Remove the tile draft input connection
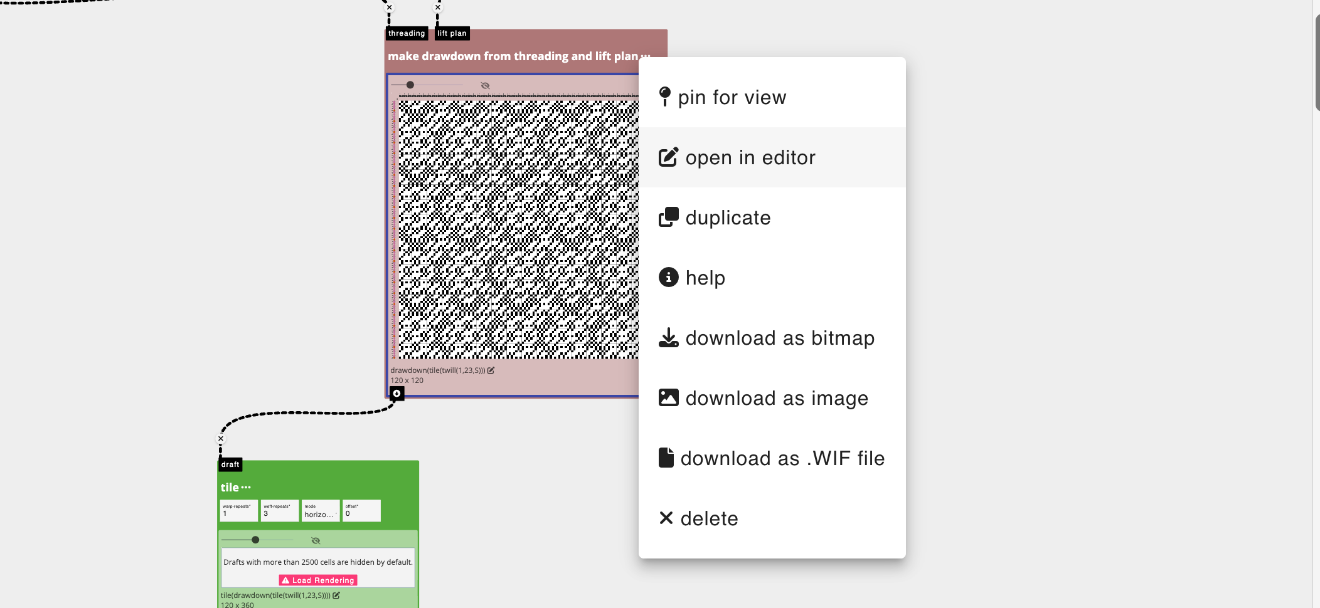 pyautogui.click(x=221, y=439)
